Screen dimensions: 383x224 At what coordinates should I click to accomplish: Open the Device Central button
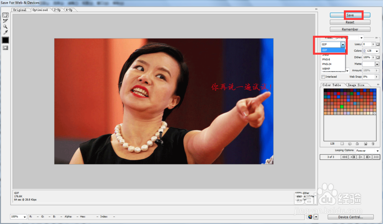point(350,217)
